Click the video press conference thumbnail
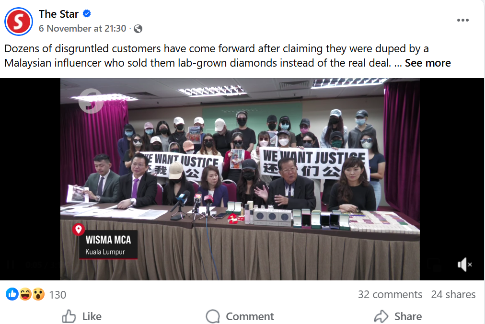485x324 pixels. pyautogui.click(x=240, y=179)
